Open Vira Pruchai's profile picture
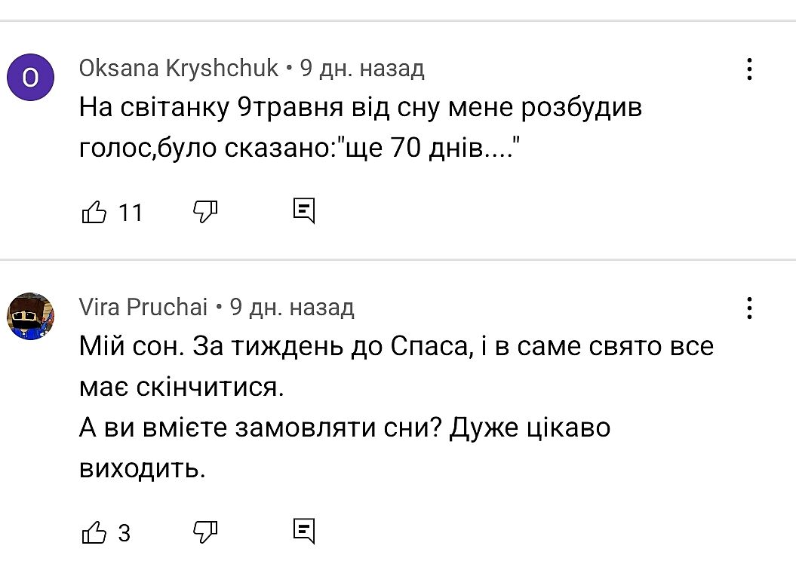 click(30, 316)
